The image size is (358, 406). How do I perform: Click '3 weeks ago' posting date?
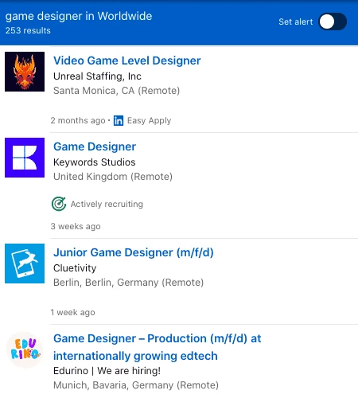click(x=76, y=226)
